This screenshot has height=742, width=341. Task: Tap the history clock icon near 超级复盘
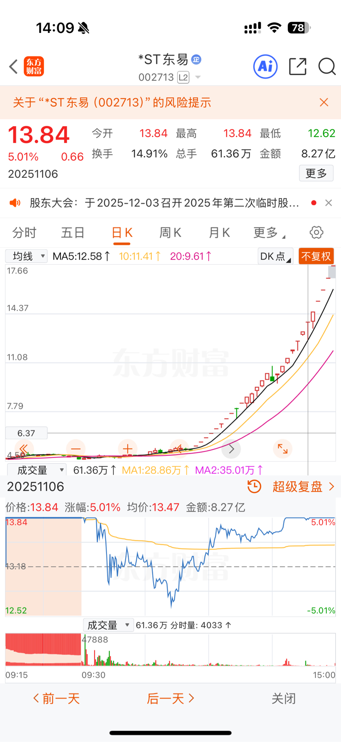(254, 487)
